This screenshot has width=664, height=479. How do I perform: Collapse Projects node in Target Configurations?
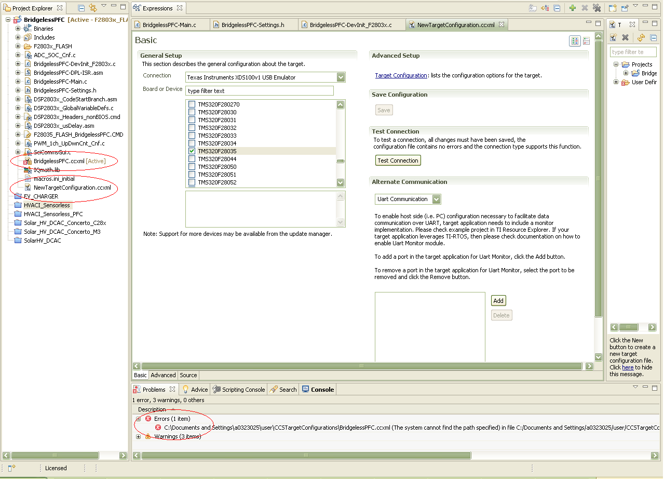coord(616,64)
